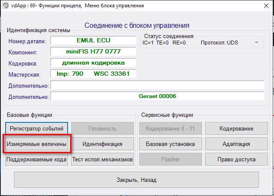Click the Номер детали: label
The image size is (274, 196).
pos(27,42)
